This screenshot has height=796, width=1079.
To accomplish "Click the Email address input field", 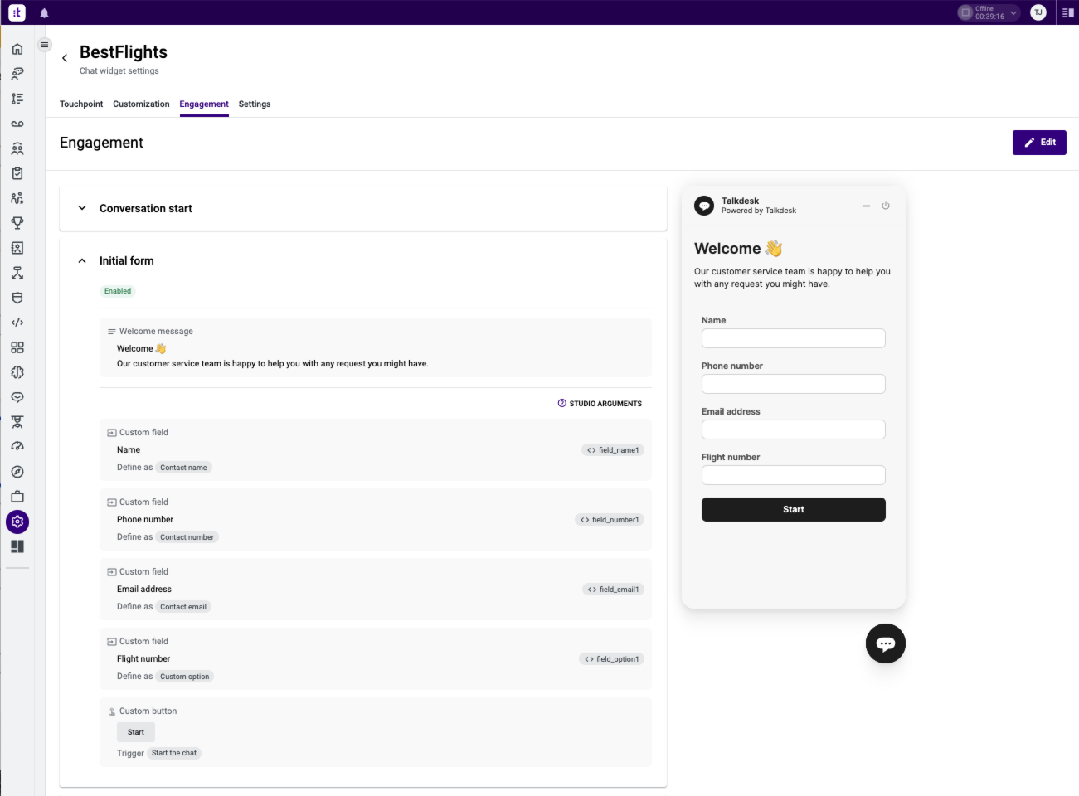I will pos(794,430).
